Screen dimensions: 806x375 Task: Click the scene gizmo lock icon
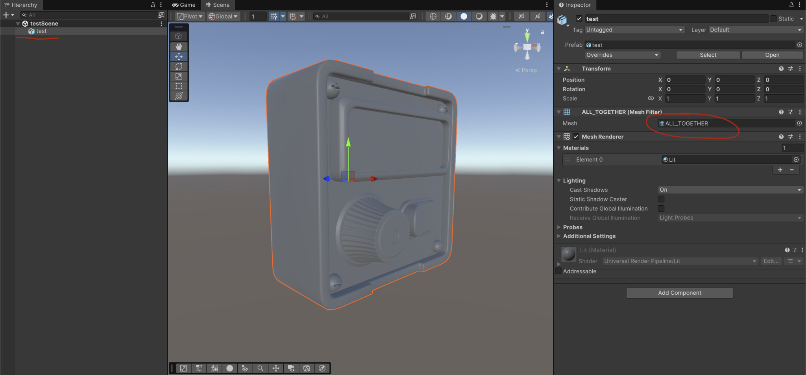click(542, 32)
